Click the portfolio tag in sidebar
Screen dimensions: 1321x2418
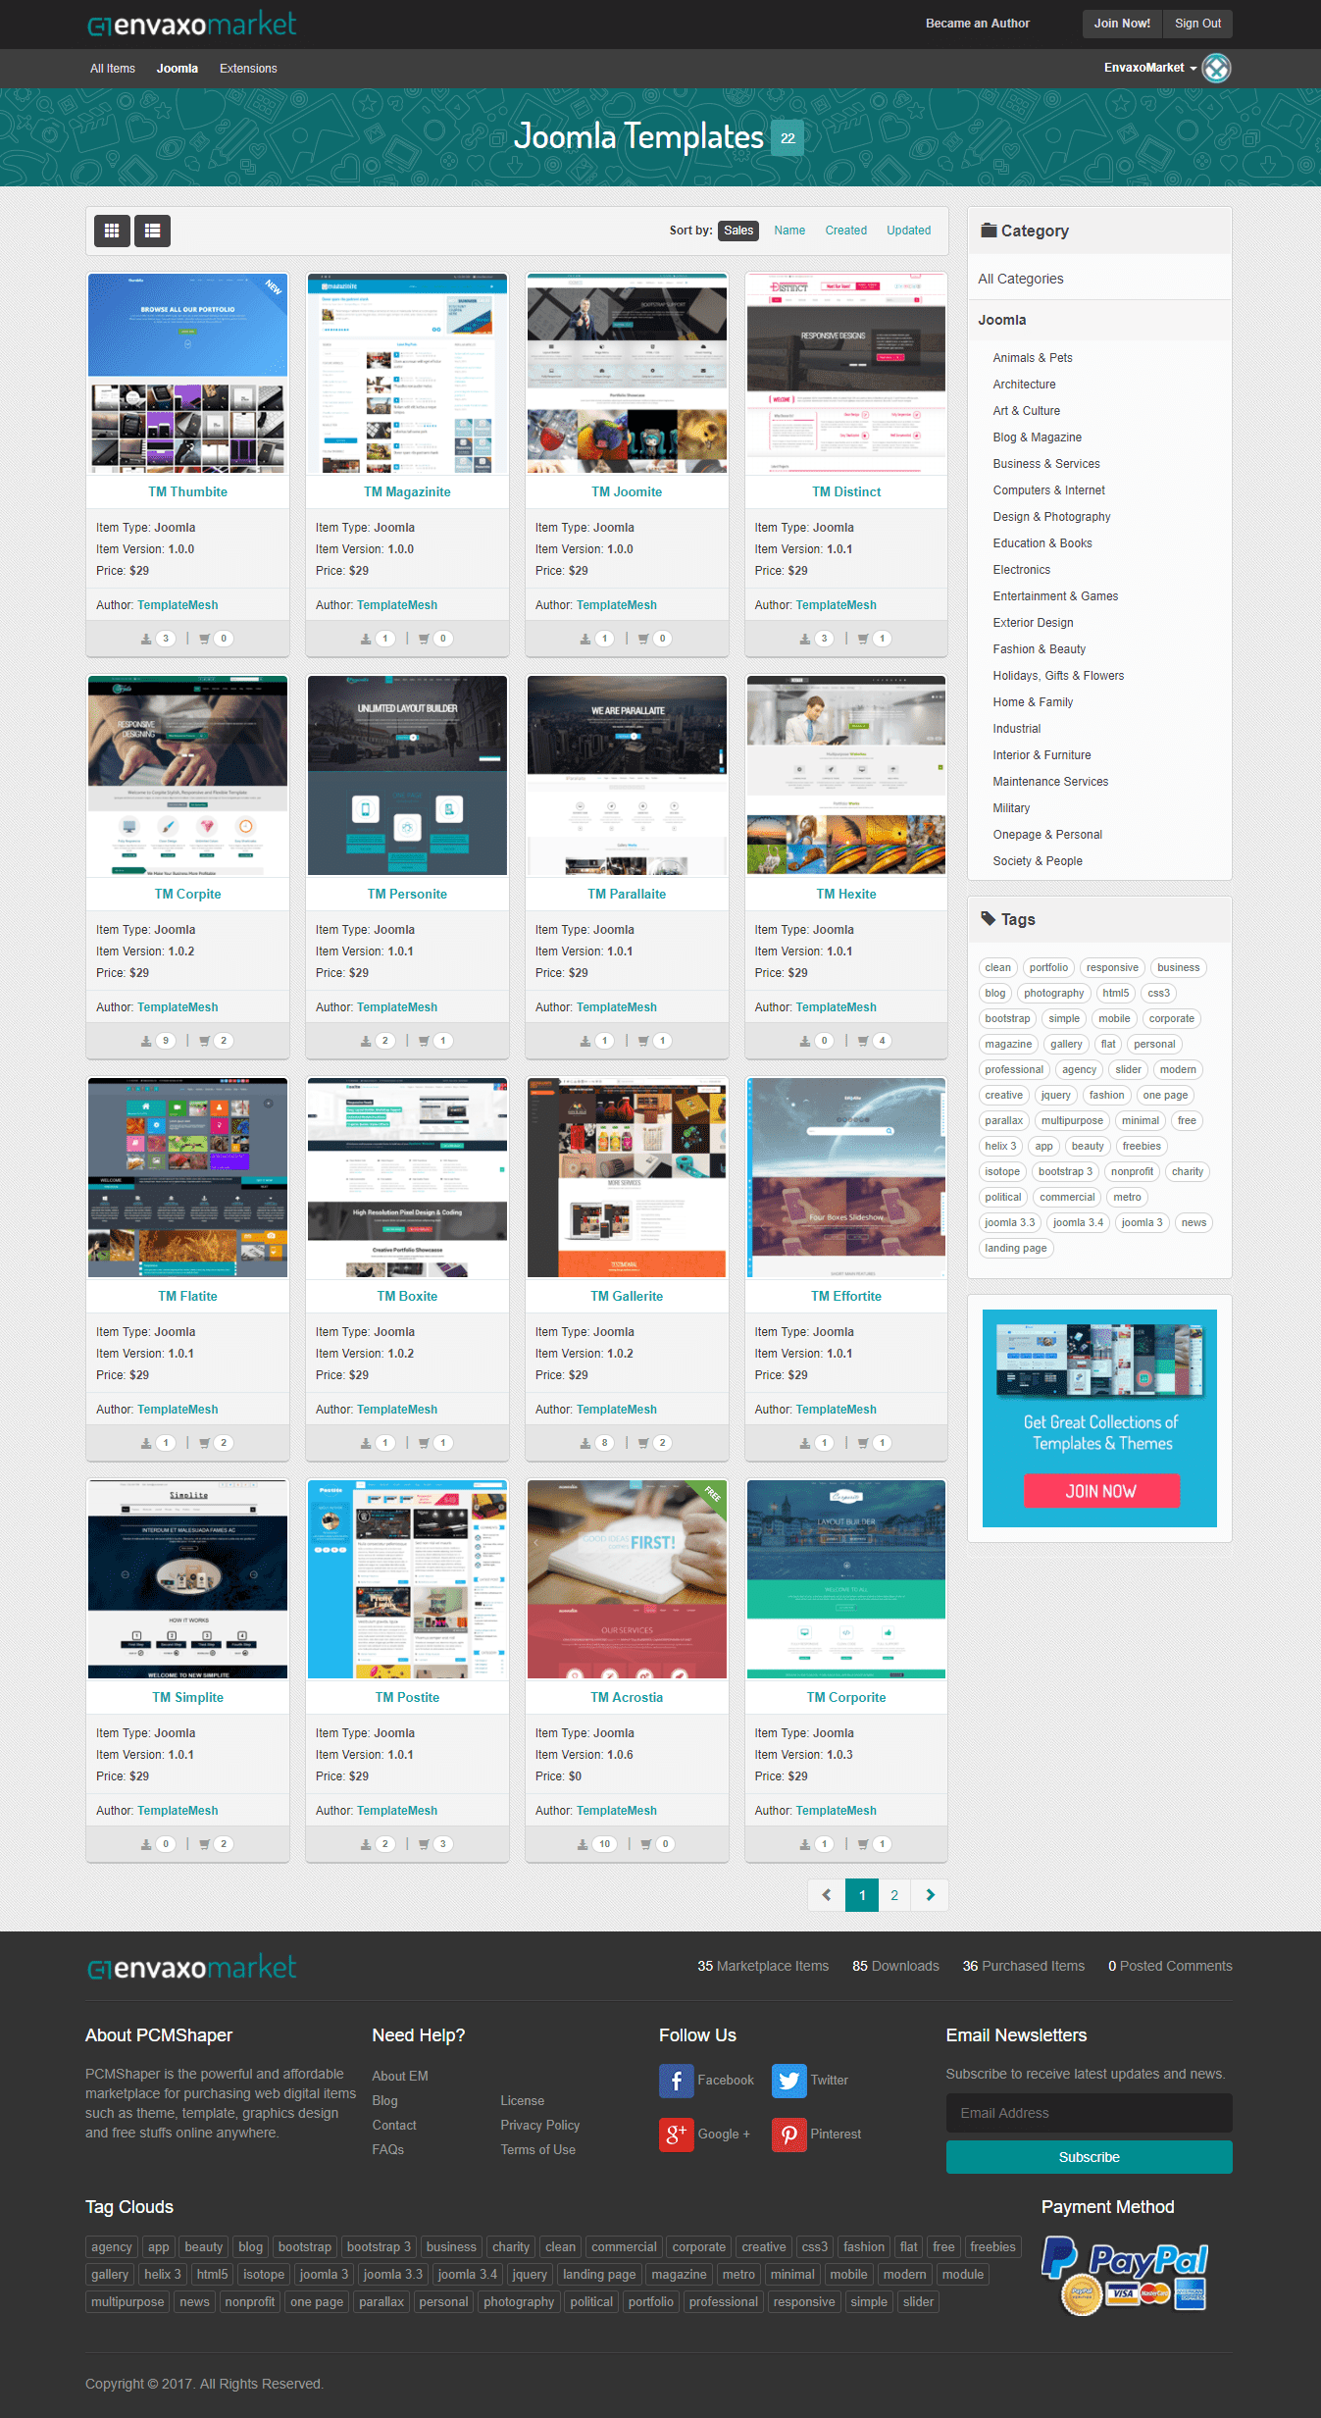click(x=1048, y=967)
